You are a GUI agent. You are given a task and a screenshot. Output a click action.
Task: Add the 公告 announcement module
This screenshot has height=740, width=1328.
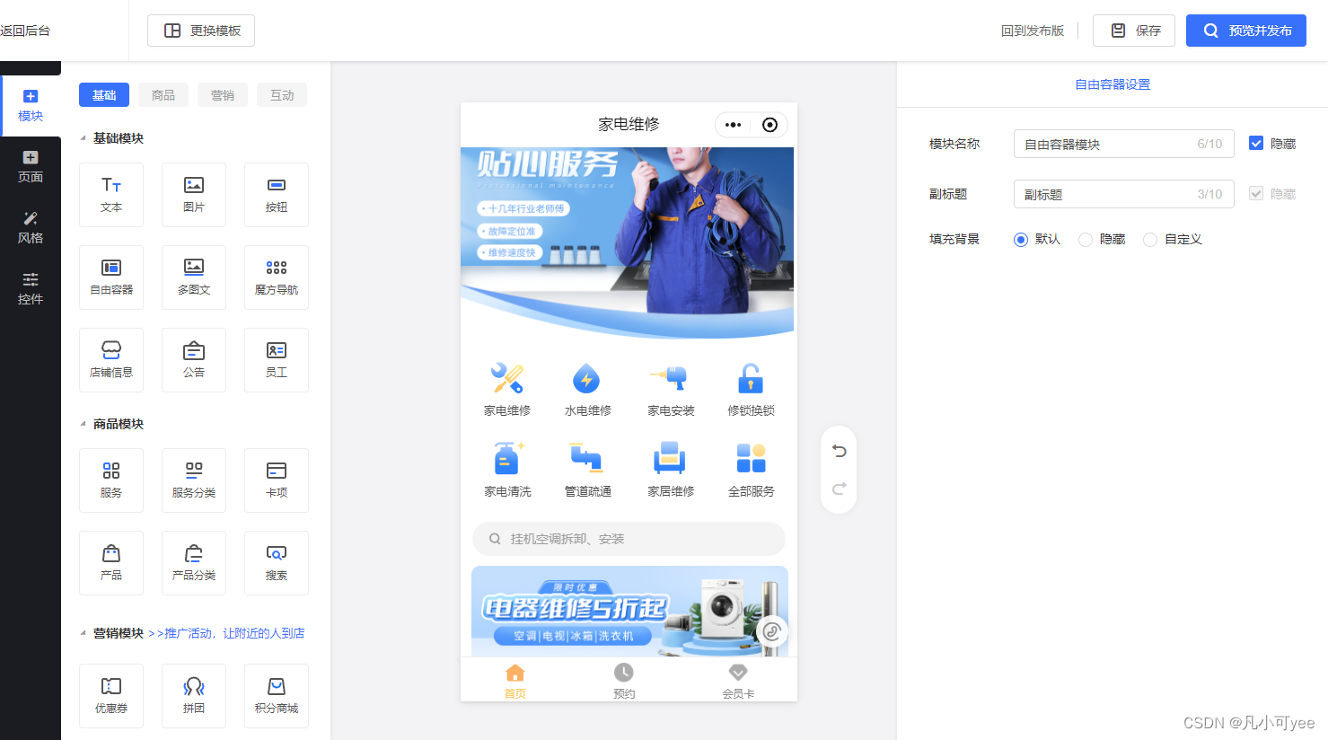pos(194,360)
